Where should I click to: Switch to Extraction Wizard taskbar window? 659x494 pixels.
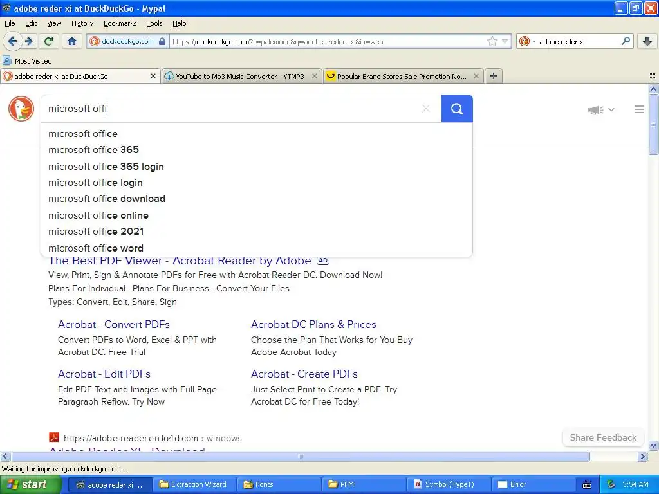point(194,484)
